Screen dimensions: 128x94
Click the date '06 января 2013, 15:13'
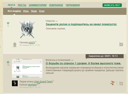click(x=30, y=87)
